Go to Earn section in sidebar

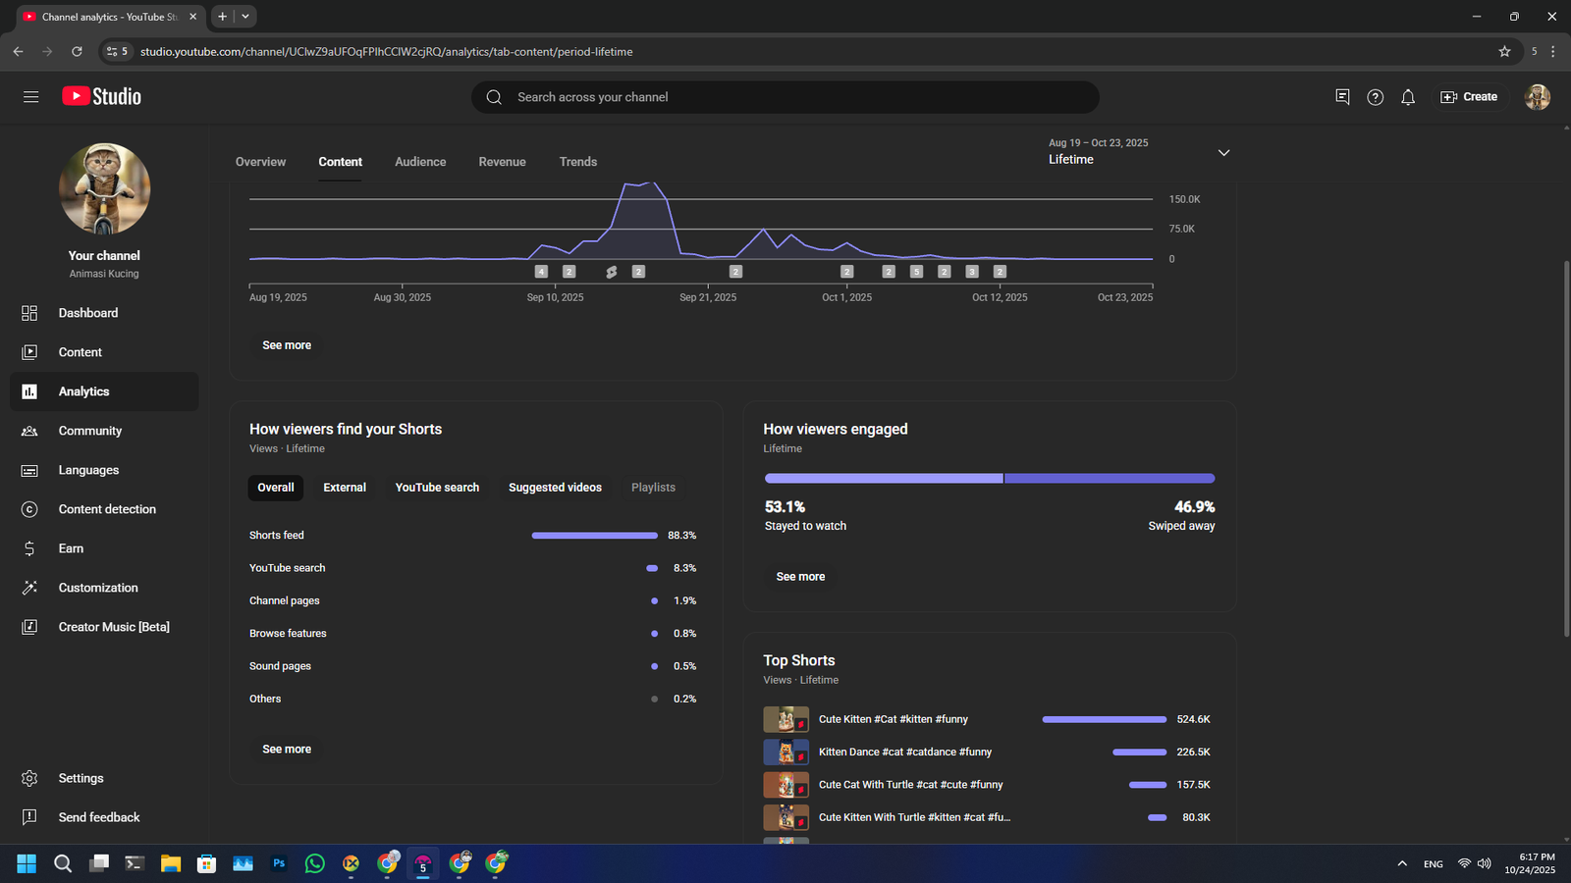click(x=71, y=548)
